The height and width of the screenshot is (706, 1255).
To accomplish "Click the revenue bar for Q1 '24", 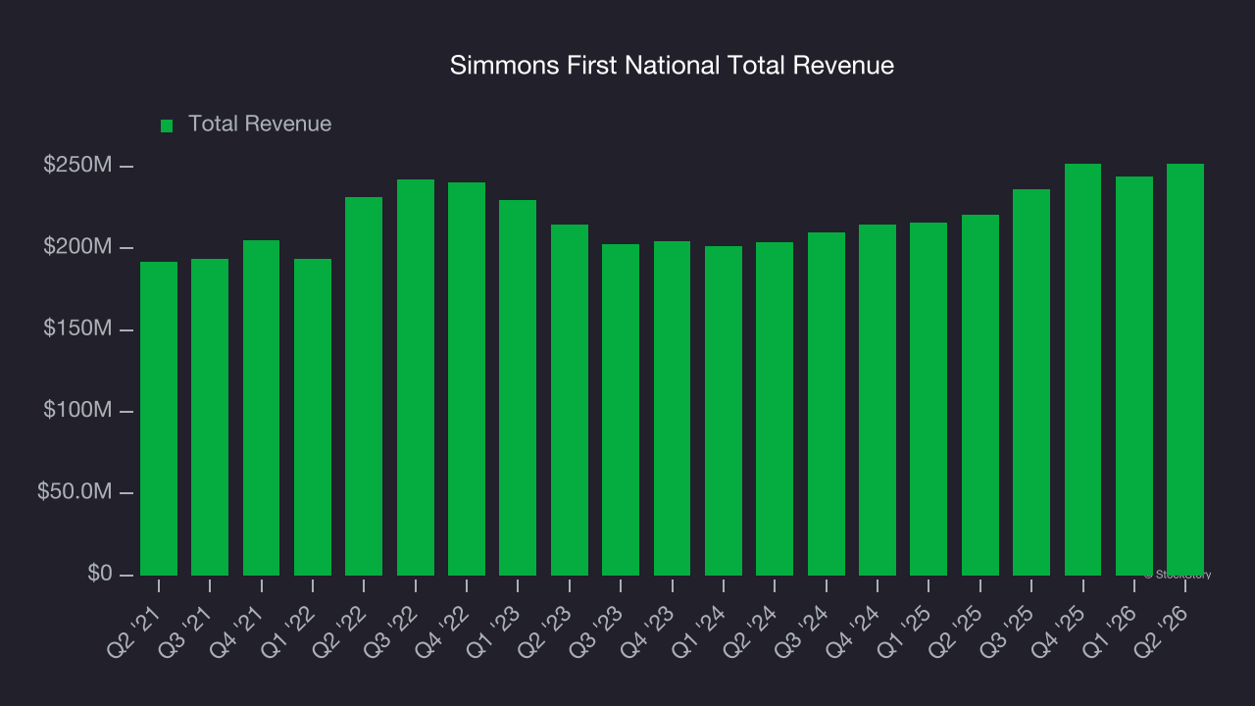I will [x=723, y=411].
